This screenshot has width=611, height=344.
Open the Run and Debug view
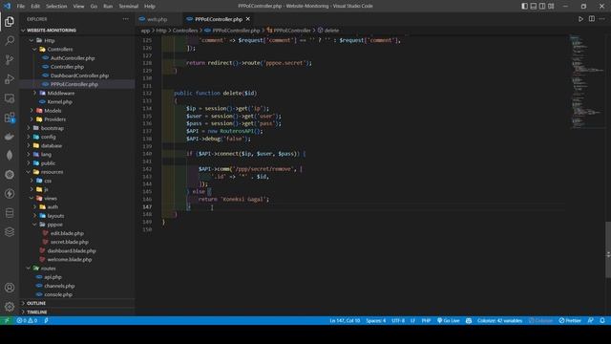tap(10, 78)
